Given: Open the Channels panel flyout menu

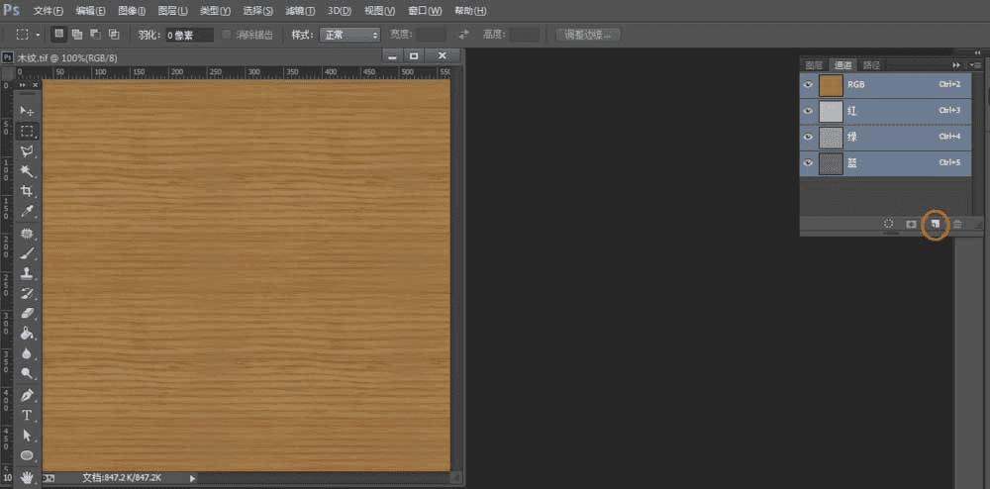Looking at the screenshot, I should pyautogui.click(x=976, y=64).
